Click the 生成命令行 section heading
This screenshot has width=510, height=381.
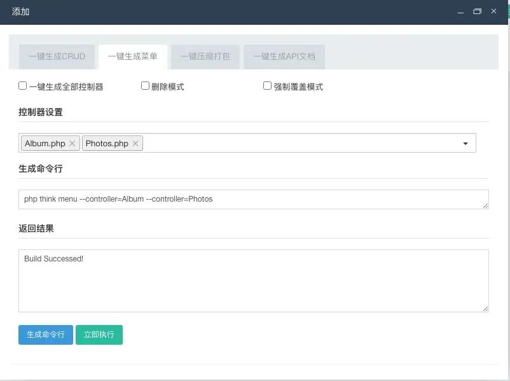click(41, 169)
